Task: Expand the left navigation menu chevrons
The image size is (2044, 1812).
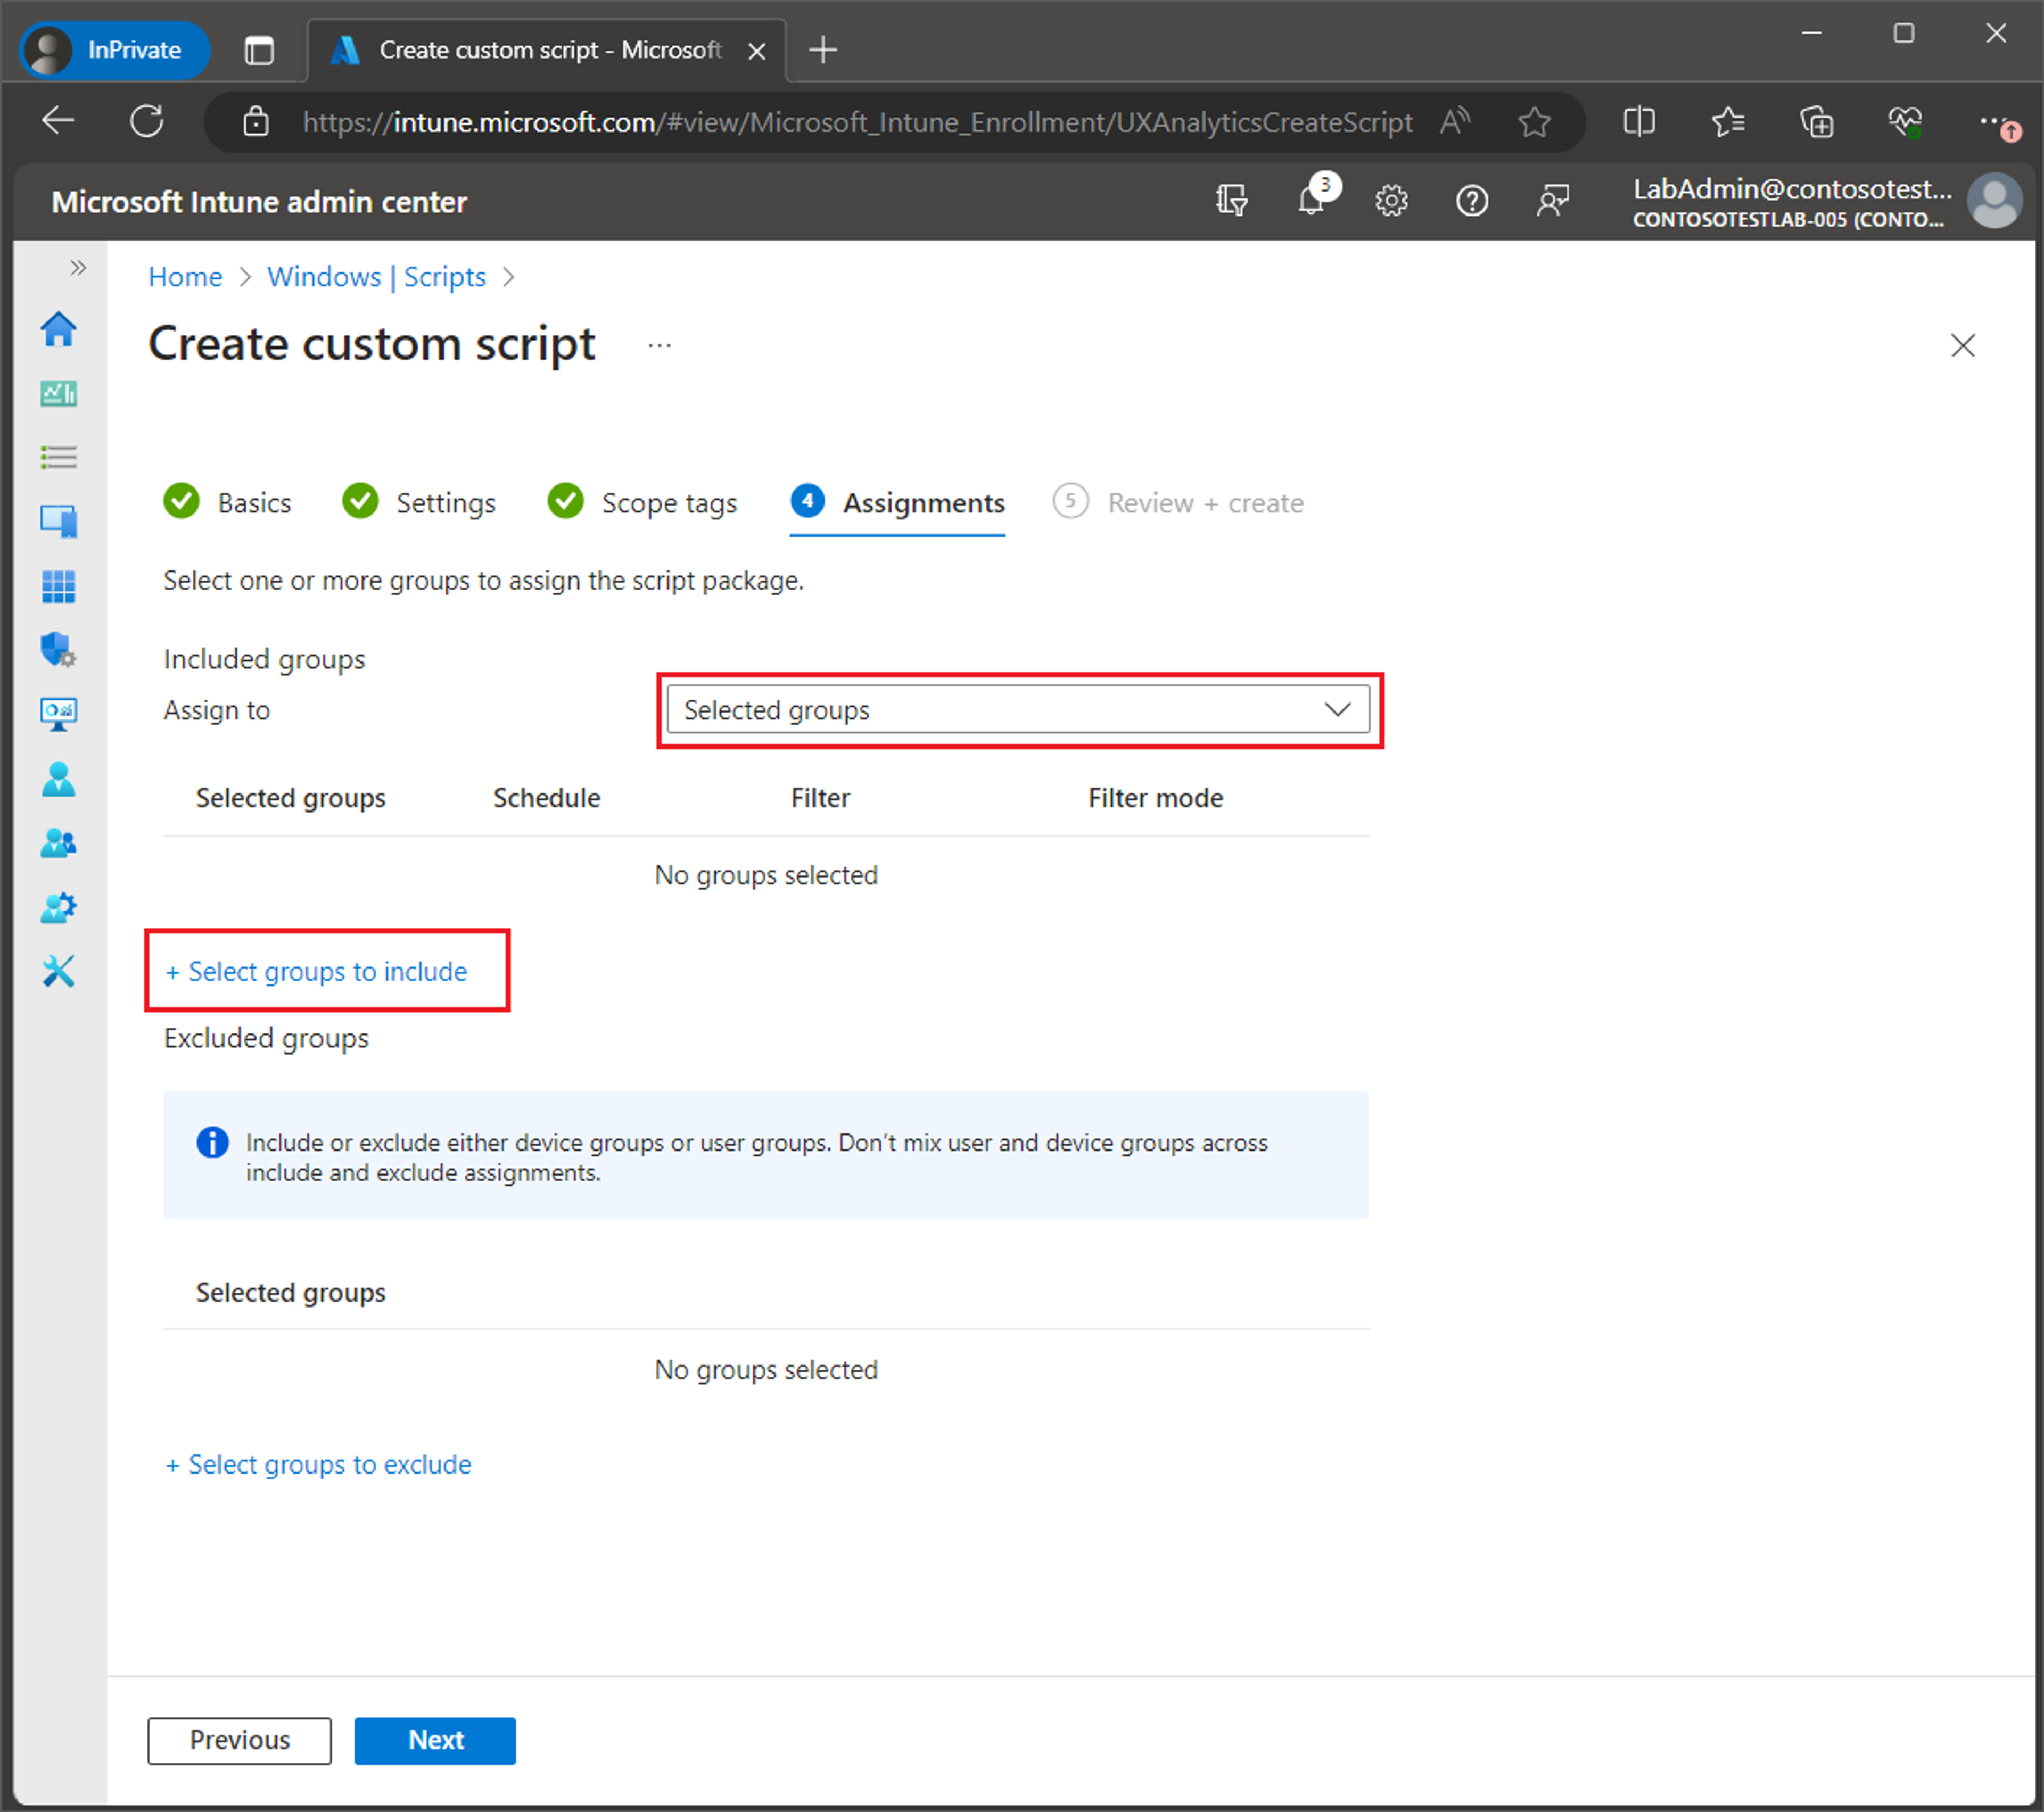Action: [78, 267]
